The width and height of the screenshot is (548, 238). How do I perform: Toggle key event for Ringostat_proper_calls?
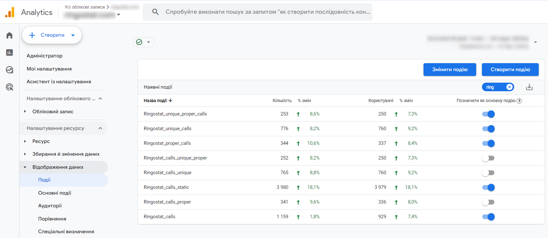coord(488,143)
